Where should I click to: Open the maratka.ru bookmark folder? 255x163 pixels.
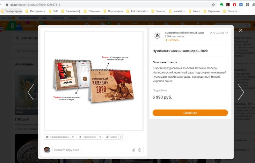177,11
